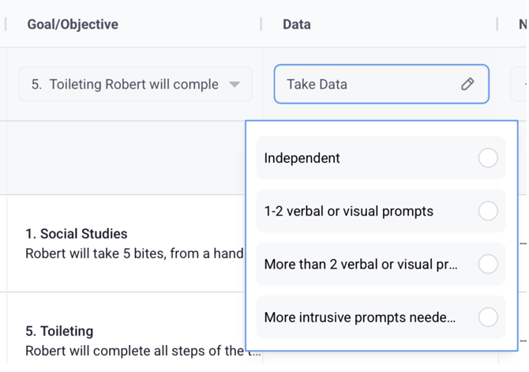Click the 'More than 2 verbal or visual' label
This screenshot has height=372, width=529.
(361, 265)
